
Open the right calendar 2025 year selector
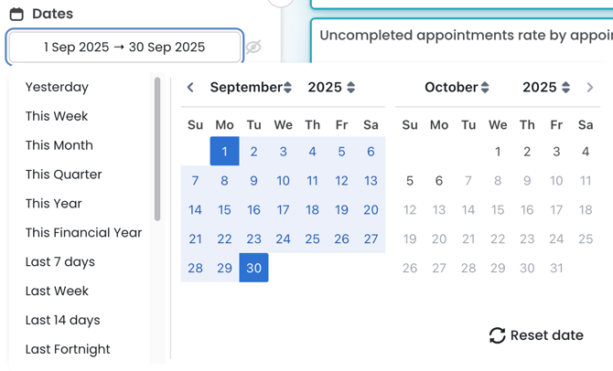(546, 88)
